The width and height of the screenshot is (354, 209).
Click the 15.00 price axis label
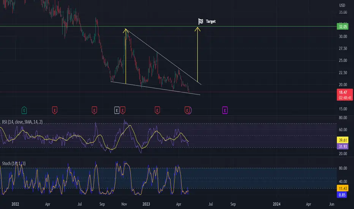(x=343, y=109)
